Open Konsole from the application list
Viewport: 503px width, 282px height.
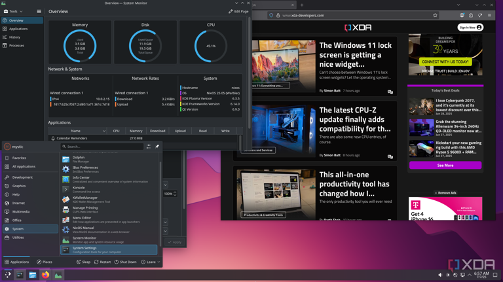(79, 189)
